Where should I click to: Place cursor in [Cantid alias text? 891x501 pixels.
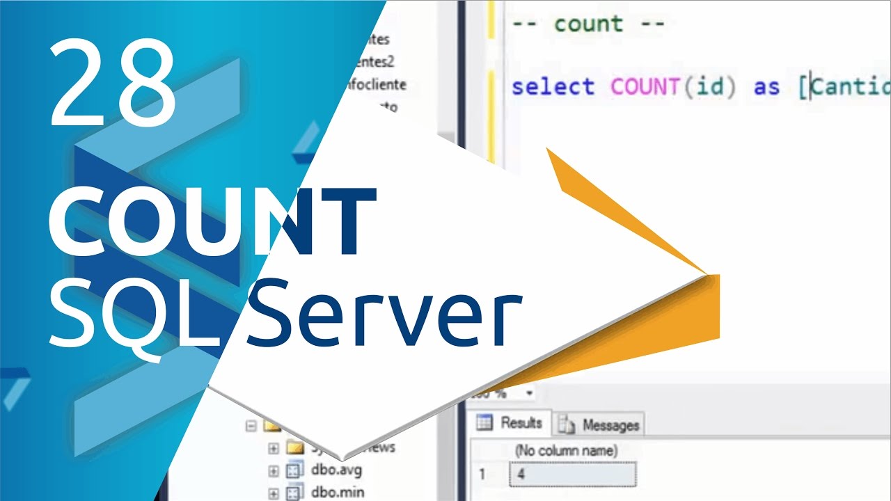coord(844,87)
